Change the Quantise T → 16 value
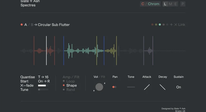The width and height of the screenshot is (206, 112). point(43,77)
